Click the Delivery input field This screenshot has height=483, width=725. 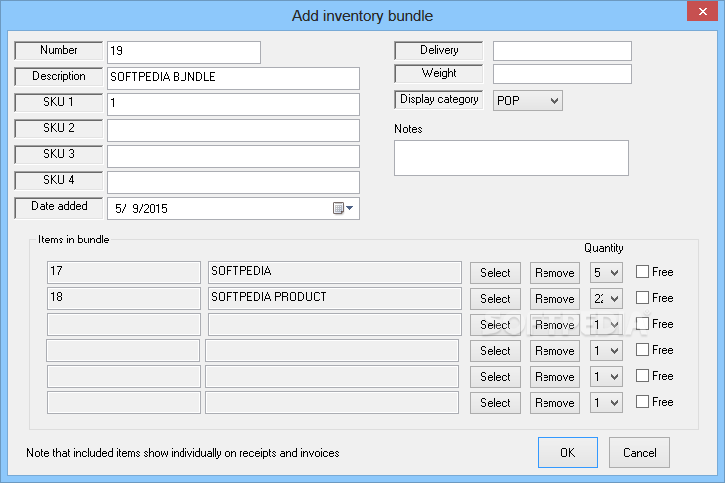coord(562,51)
